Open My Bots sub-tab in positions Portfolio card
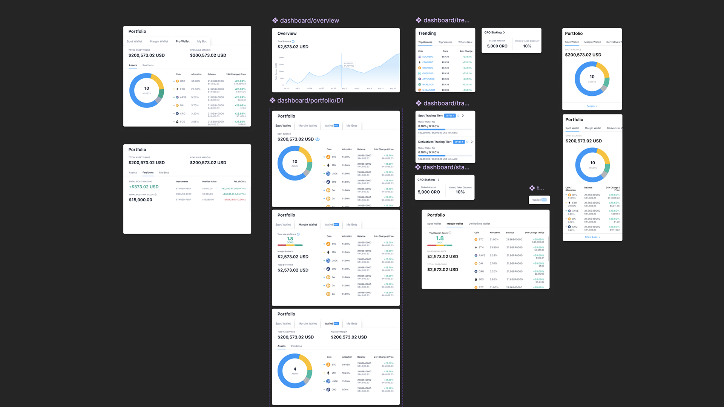724x407 pixels. (x=164, y=173)
